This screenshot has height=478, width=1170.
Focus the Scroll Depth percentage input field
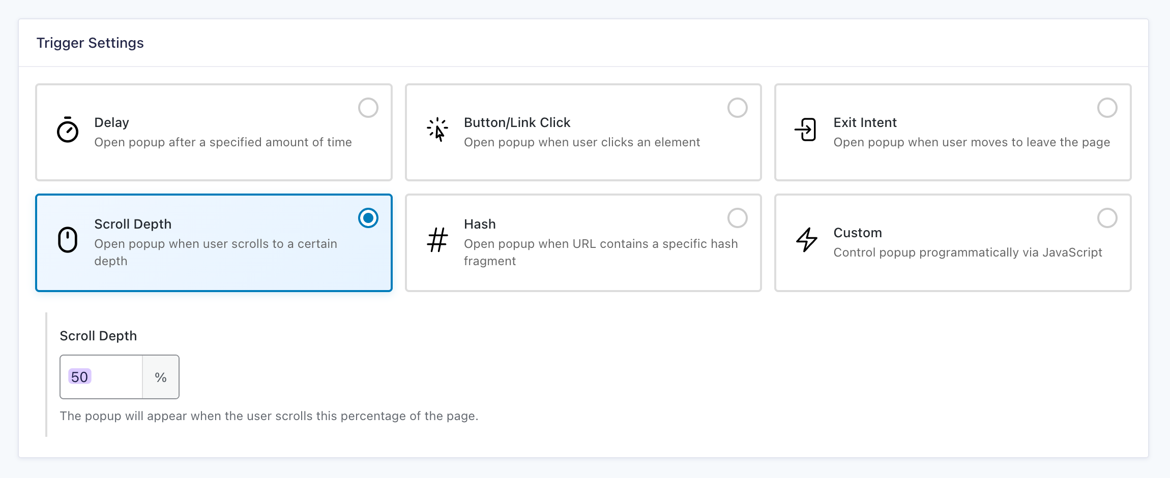point(102,377)
